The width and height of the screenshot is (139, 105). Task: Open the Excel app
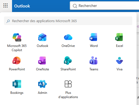(119, 40)
